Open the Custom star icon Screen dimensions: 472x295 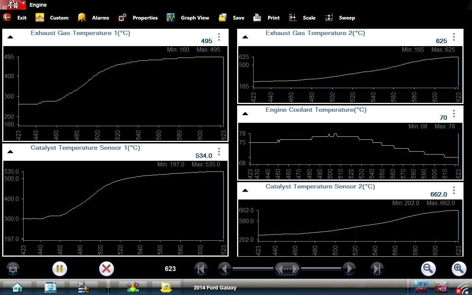click(40, 17)
